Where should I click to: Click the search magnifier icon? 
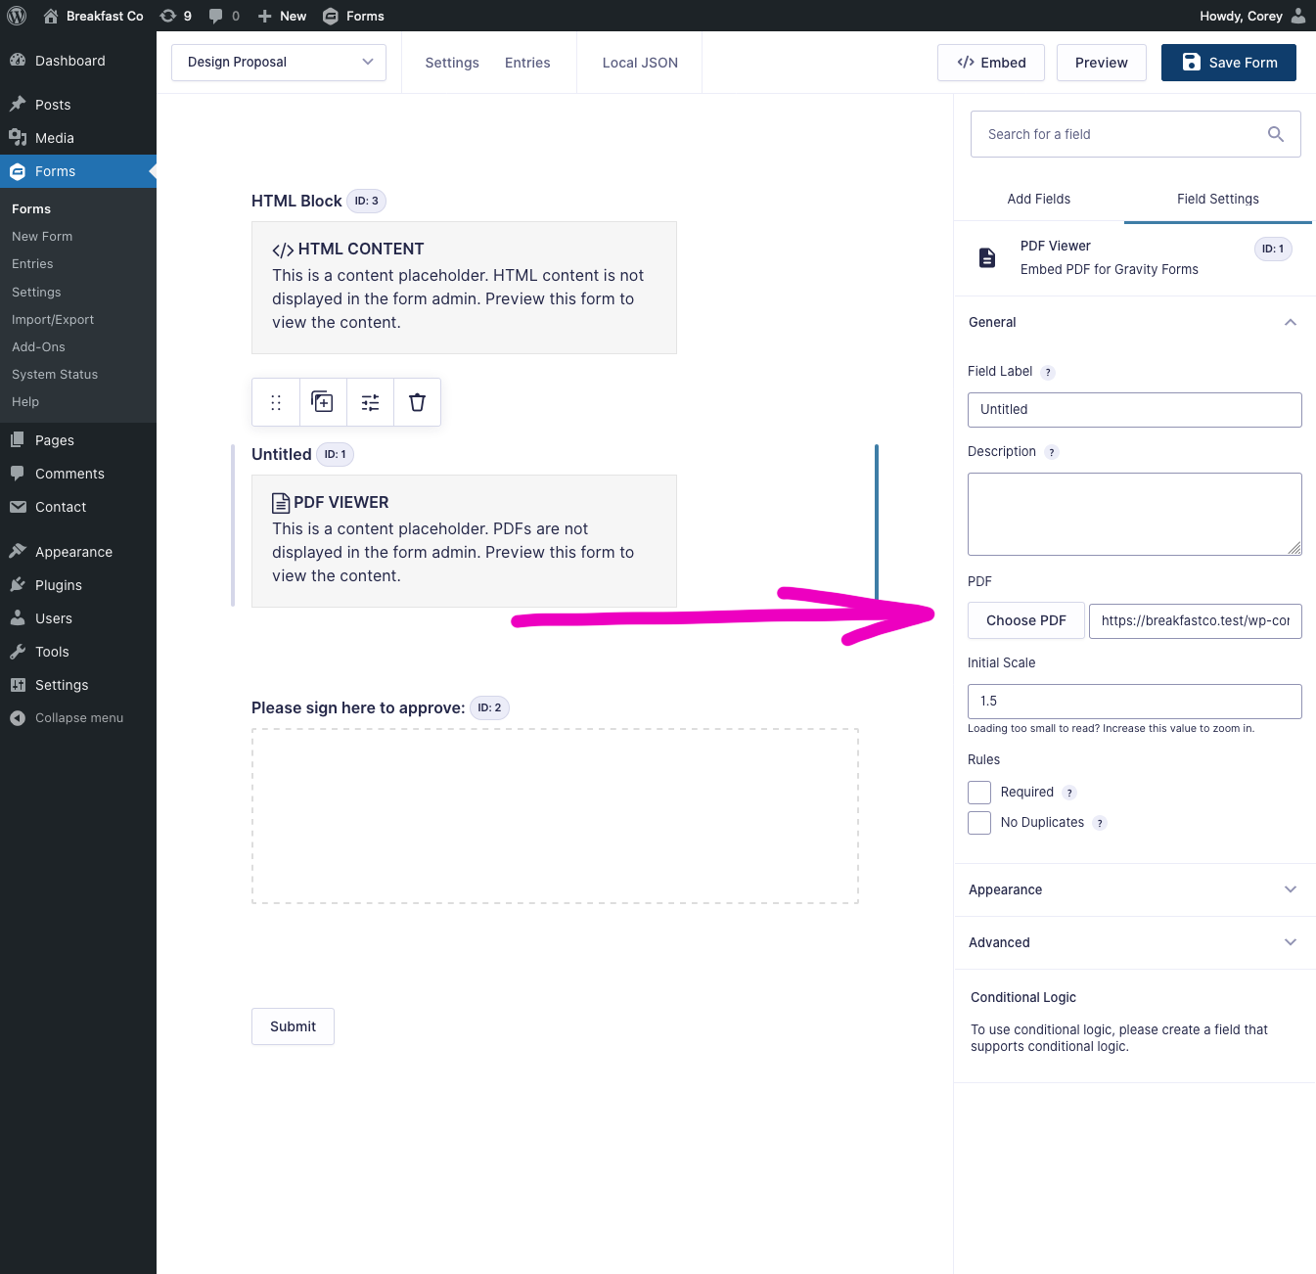click(x=1276, y=134)
